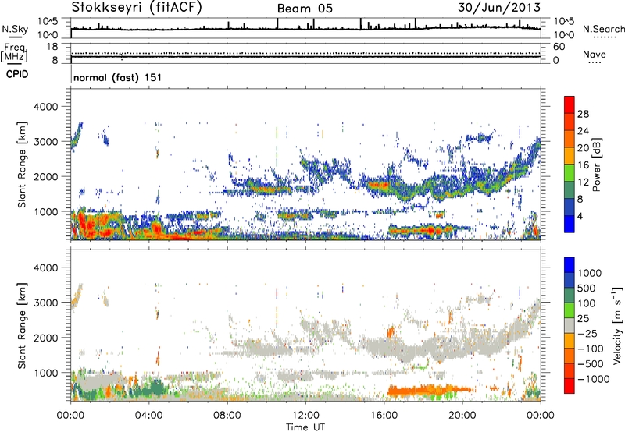The image size is (625, 432).
Task: Click the date 30/Jun/2013
Action: click(x=499, y=8)
